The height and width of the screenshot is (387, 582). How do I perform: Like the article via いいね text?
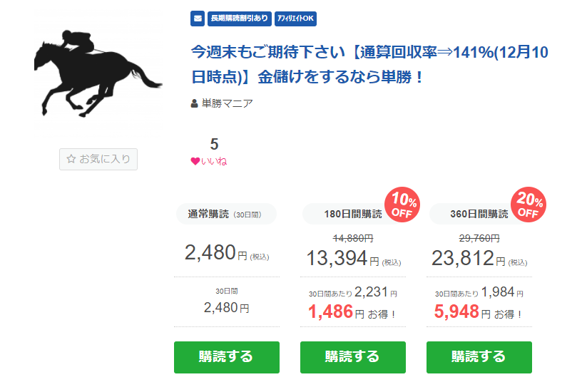(214, 161)
